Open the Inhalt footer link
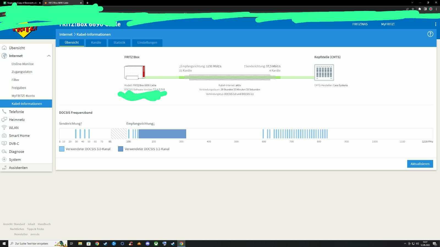The image size is (440, 247). [31, 224]
